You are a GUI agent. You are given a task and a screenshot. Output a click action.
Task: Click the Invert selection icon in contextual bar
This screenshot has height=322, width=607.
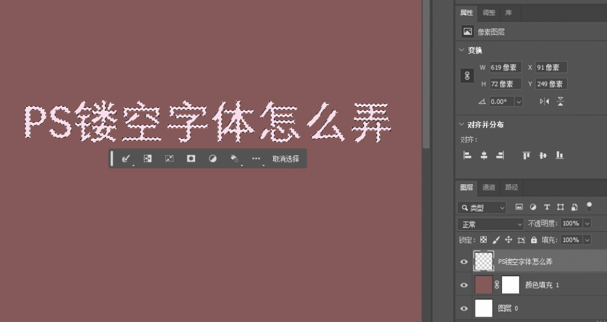click(x=148, y=158)
